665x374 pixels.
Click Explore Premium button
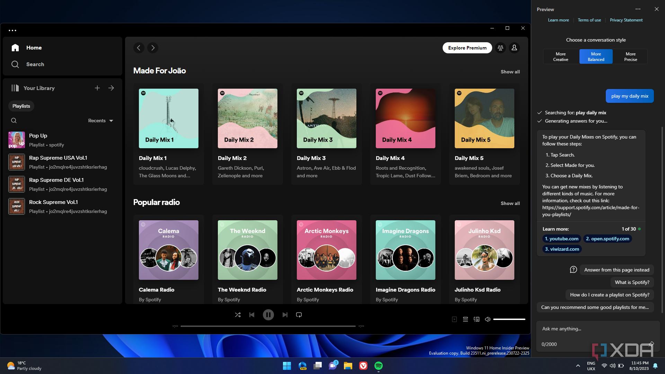(x=467, y=48)
